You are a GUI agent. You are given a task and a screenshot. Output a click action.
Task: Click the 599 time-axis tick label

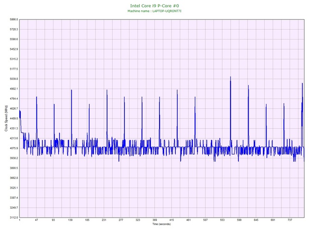coord(239,220)
